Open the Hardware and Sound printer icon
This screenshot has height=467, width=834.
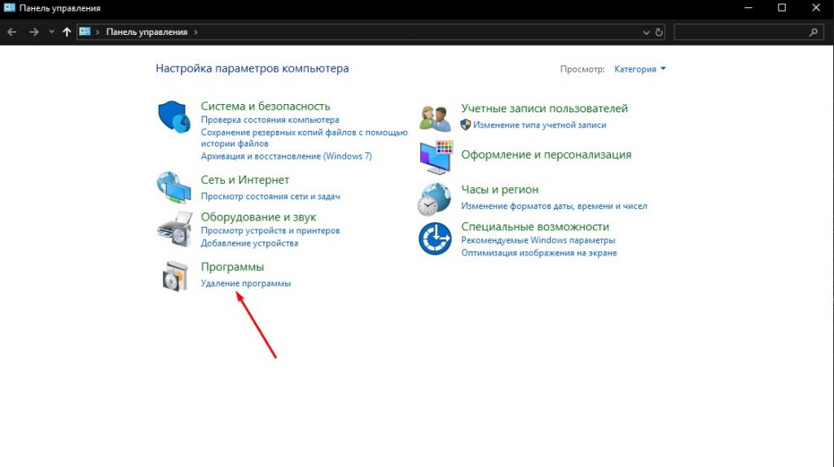click(x=174, y=229)
